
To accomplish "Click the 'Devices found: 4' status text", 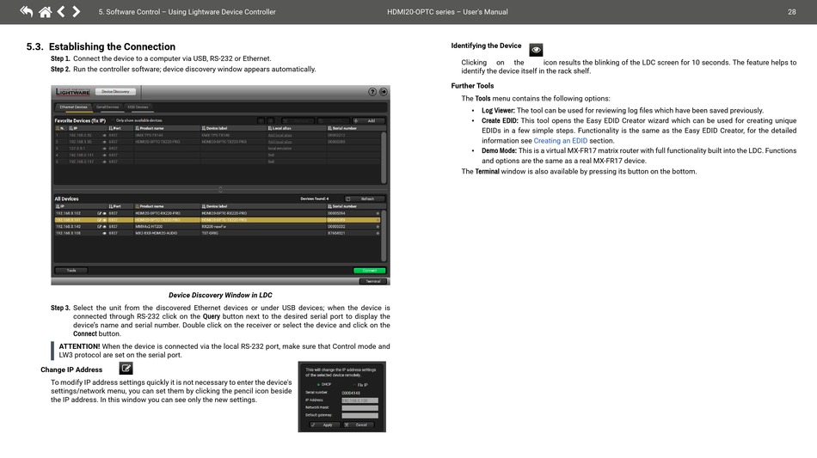I will (x=314, y=198).
